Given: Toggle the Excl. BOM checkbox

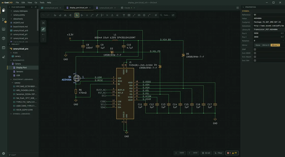Looking at the screenshot, I should [255, 53].
